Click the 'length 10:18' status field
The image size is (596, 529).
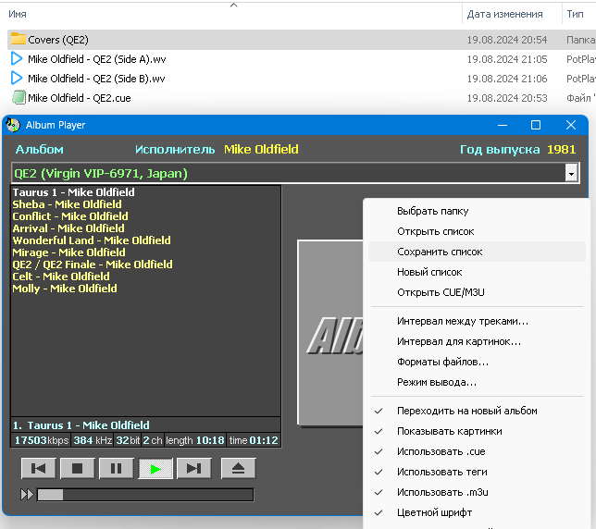(x=195, y=440)
